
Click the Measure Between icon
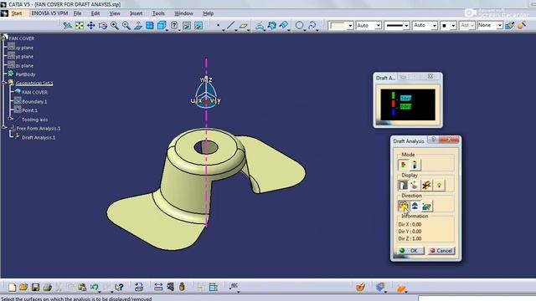pos(158,288)
